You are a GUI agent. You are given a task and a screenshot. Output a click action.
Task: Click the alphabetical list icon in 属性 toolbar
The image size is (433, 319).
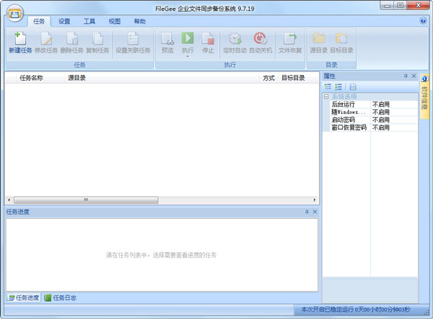point(338,87)
